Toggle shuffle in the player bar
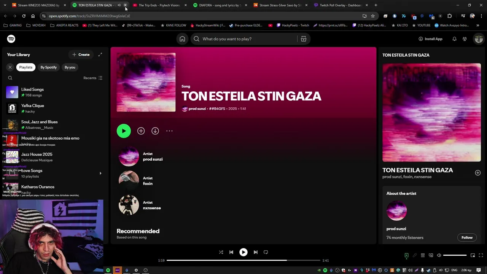 pos(221,252)
